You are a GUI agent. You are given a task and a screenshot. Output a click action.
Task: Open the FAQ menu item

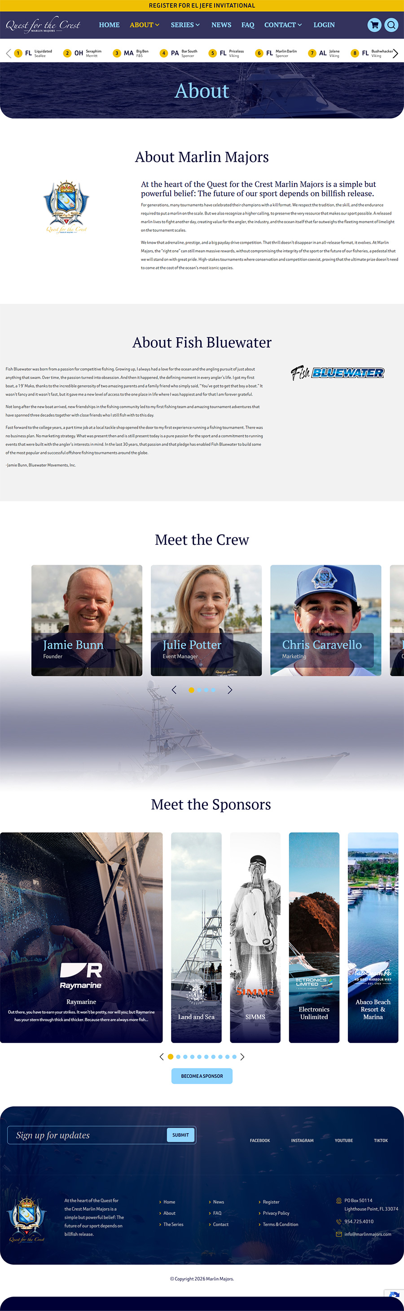click(248, 25)
